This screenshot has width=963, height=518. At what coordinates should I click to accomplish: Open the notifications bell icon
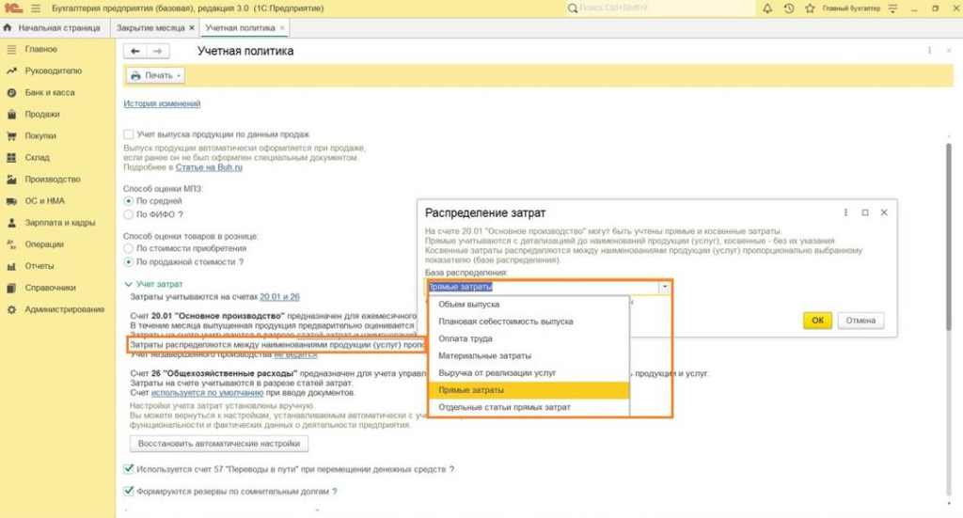(x=767, y=8)
